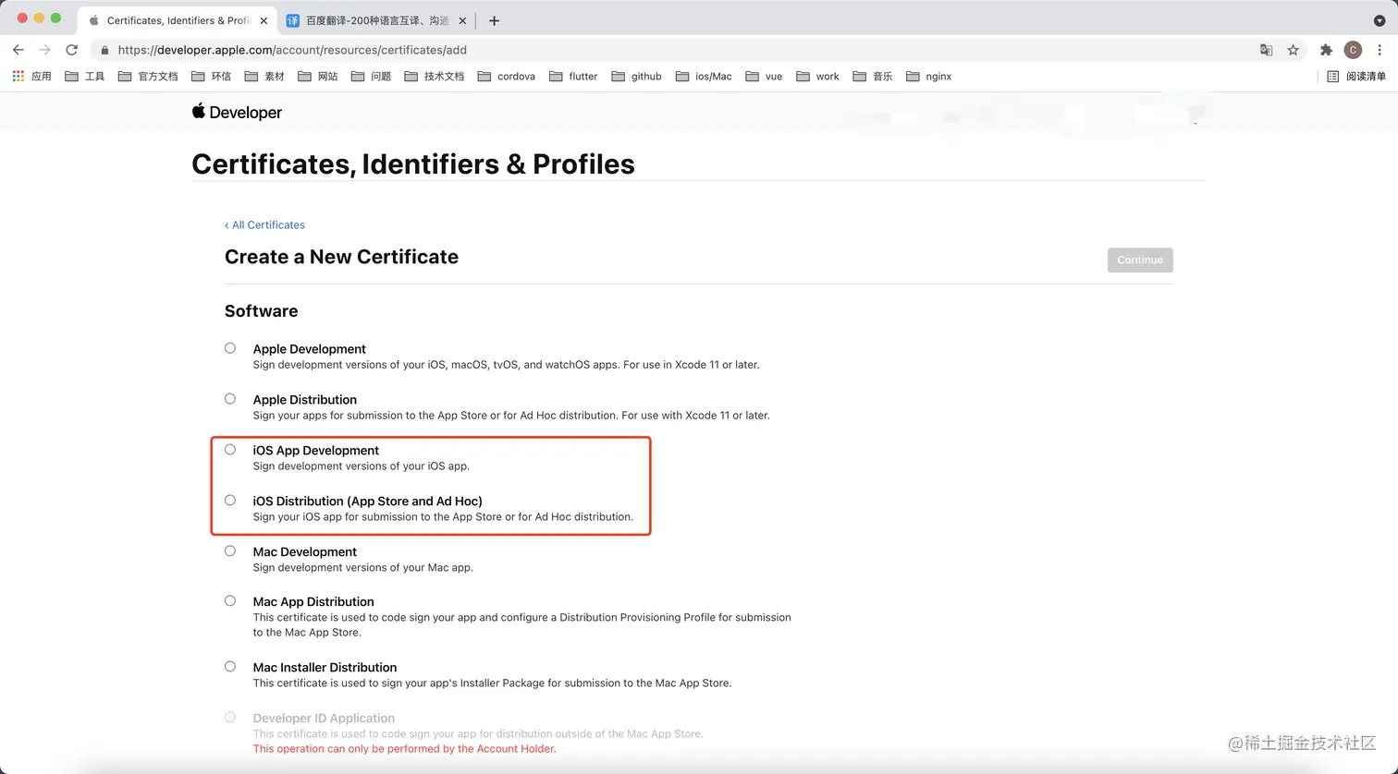The height and width of the screenshot is (774, 1398).
Task: Close the 百度翻译 tab
Action: point(462,20)
